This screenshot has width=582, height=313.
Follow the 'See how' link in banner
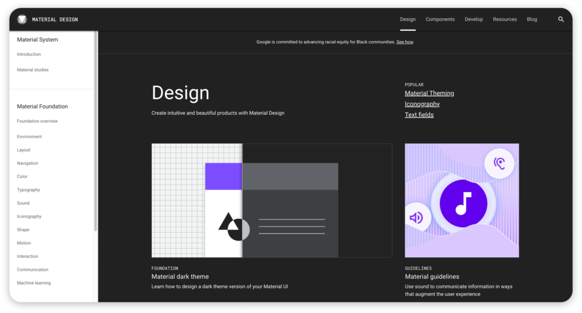tap(405, 42)
